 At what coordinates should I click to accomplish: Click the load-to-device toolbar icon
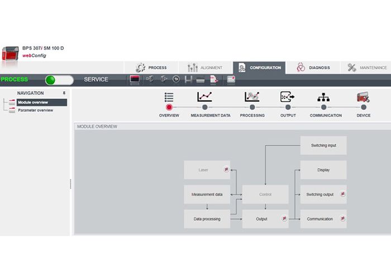150,79
